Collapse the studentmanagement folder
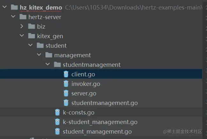The height and width of the screenshot is (139, 207). click(x=48, y=64)
